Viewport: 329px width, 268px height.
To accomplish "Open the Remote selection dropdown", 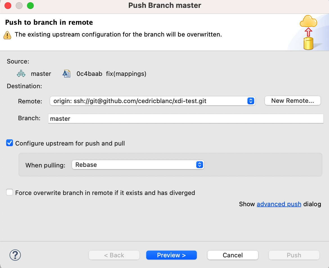I will click(x=251, y=101).
